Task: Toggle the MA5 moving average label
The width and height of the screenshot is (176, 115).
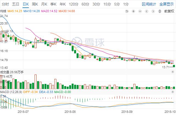Action: coord(15,11)
